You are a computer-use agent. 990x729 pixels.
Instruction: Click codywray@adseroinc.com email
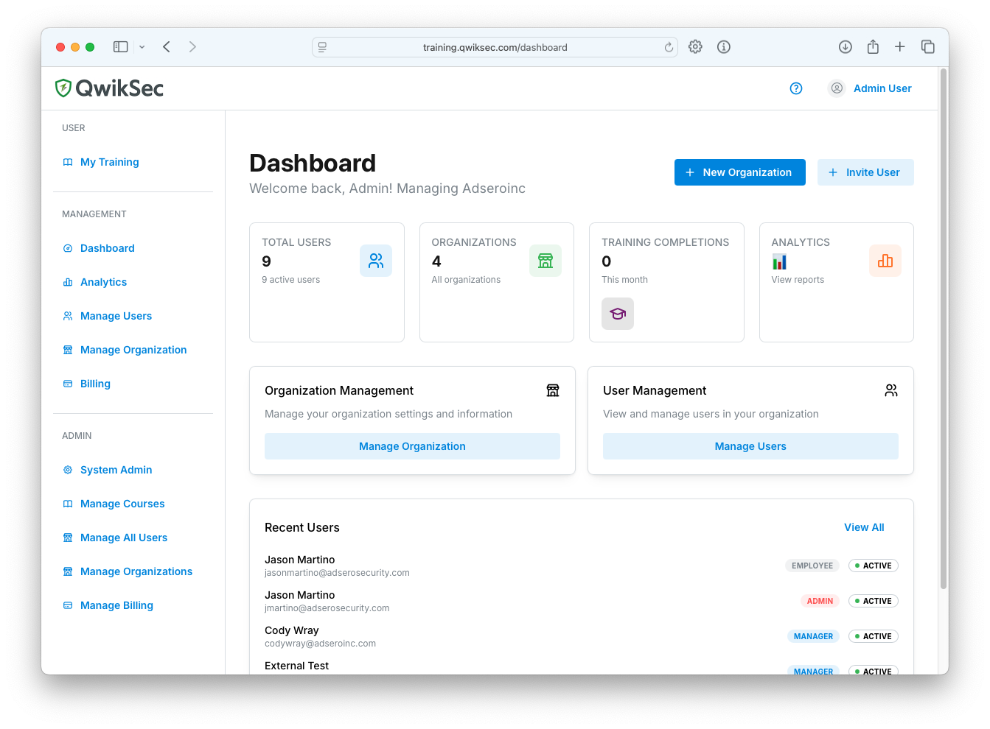(320, 644)
